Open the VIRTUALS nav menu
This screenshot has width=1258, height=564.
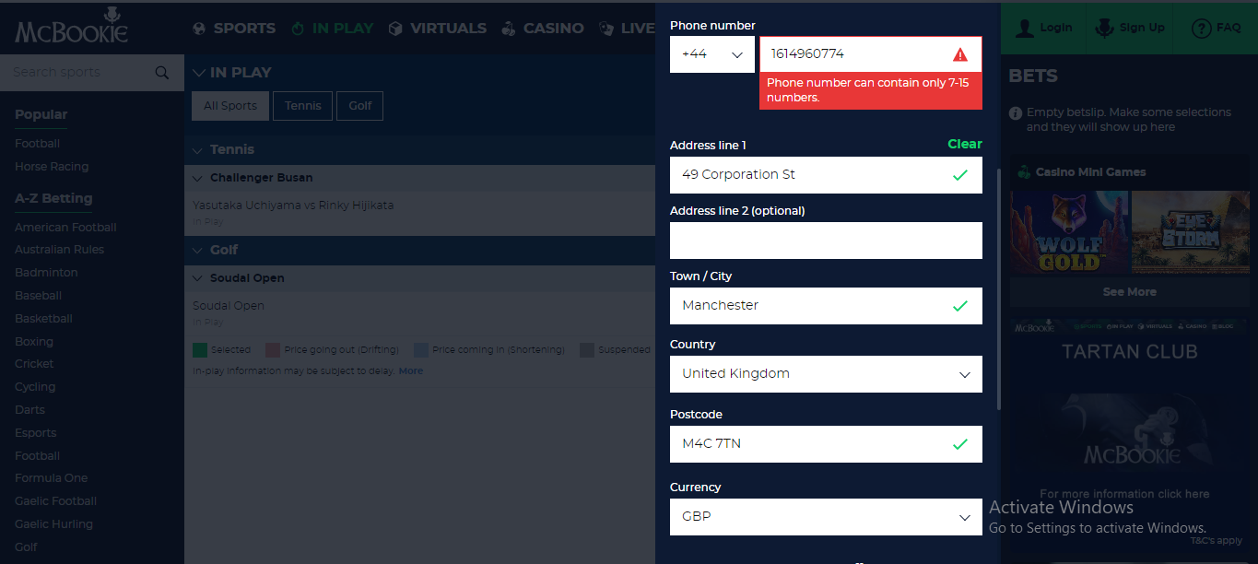(x=437, y=29)
